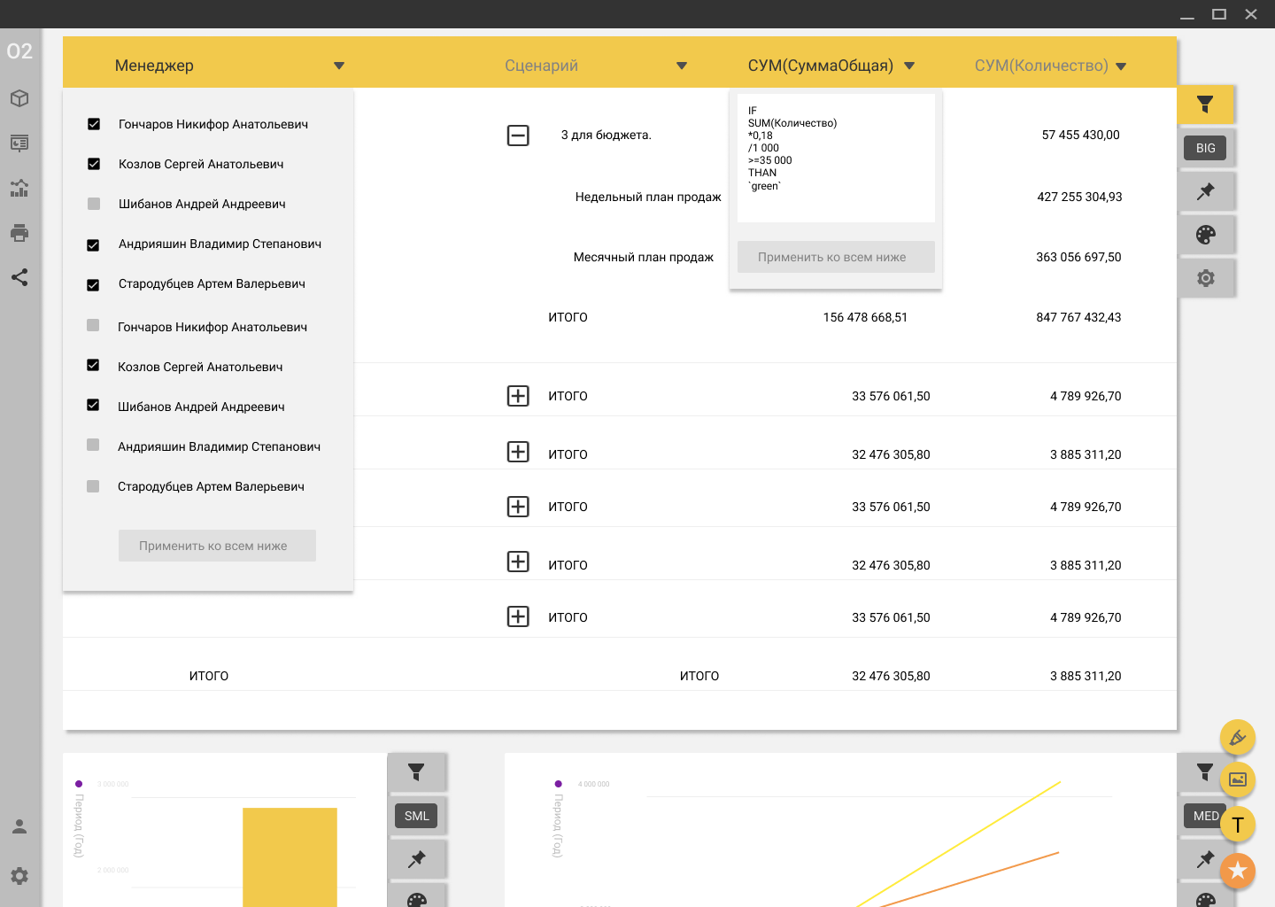Viewport: 1275px width, 907px height.
Task: Click the Менеджер column header label
Action: click(154, 66)
